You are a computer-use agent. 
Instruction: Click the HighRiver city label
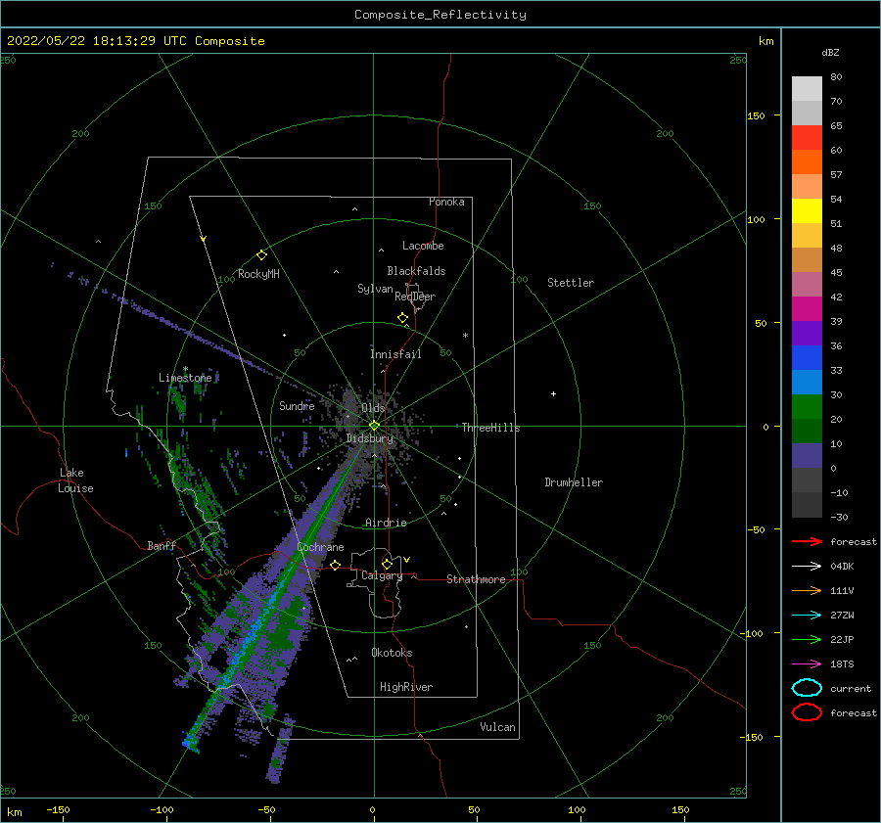[x=406, y=687]
